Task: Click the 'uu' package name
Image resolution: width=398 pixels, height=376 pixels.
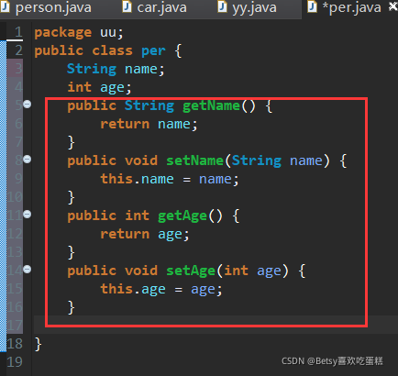Action: [x=108, y=32]
